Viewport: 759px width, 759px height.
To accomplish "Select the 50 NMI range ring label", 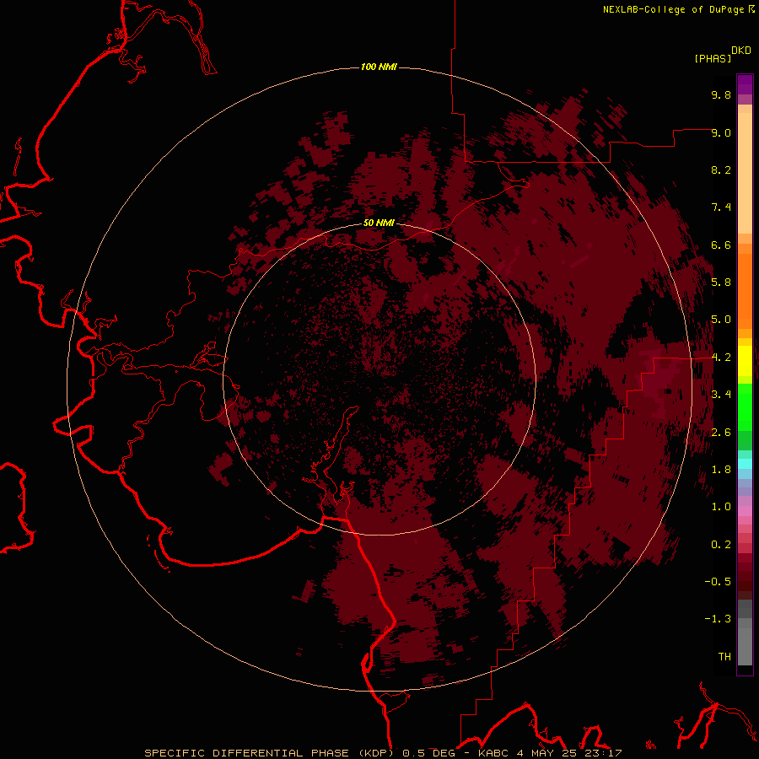I will (x=379, y=223).
